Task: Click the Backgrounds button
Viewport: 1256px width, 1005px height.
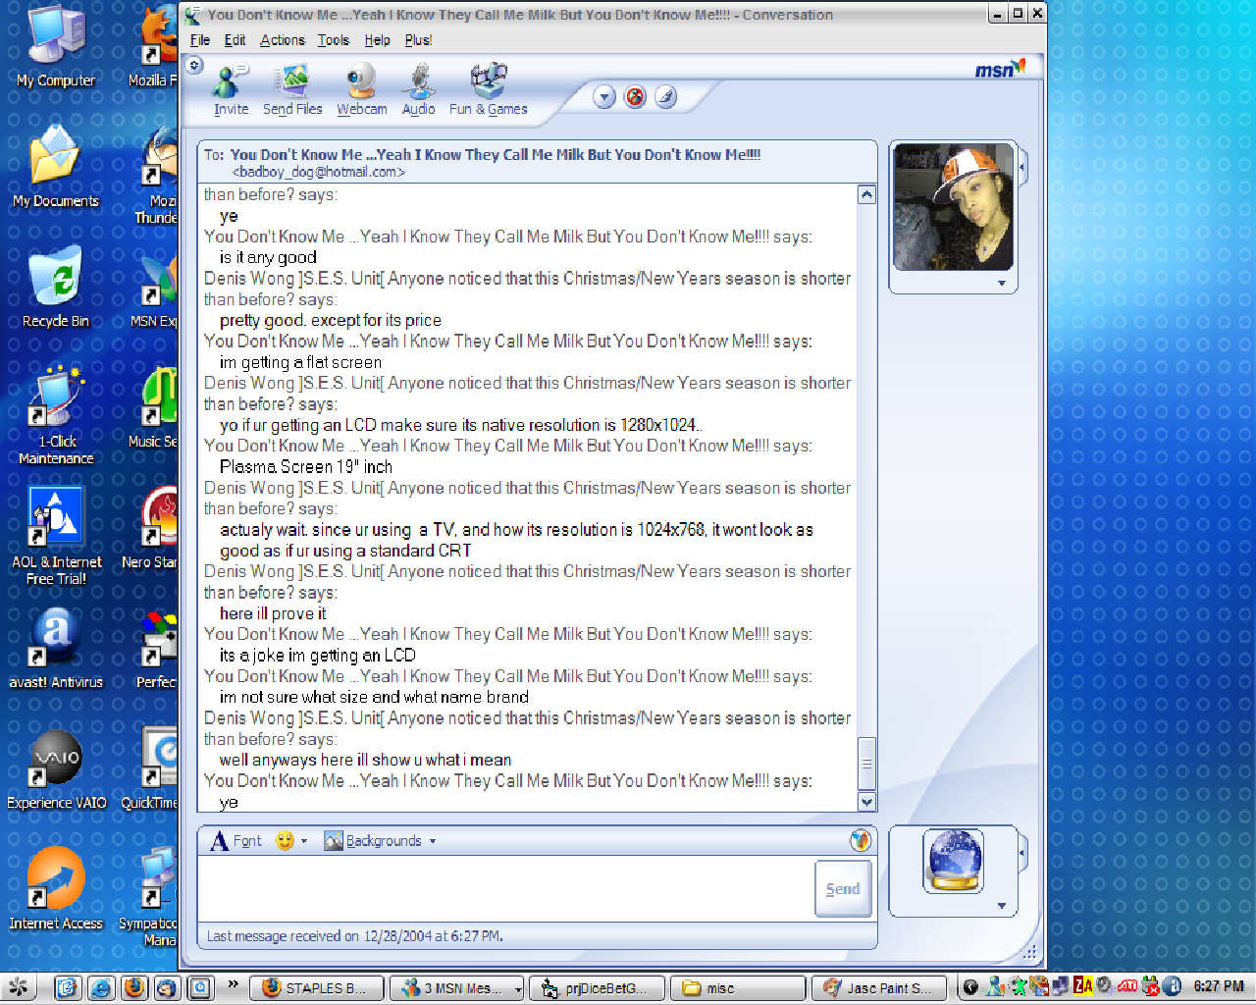Action: 374,841
